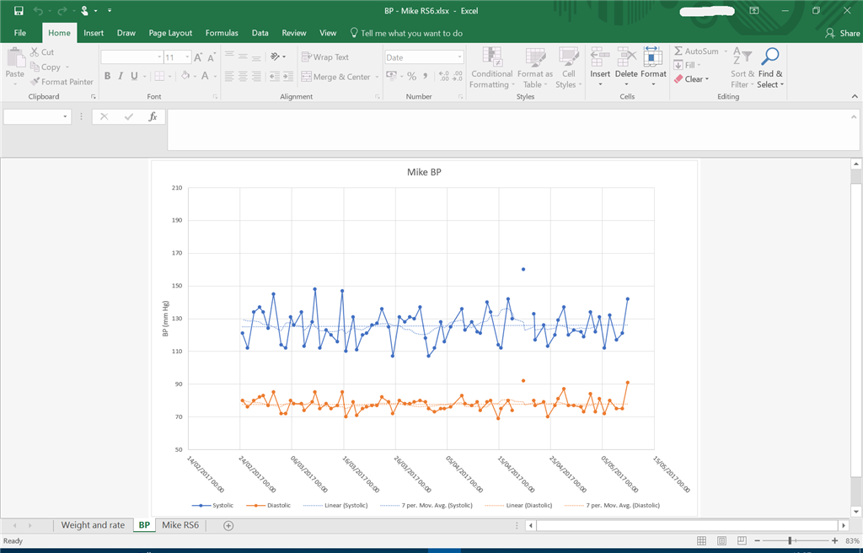The image size is (863, 553).
Task: Switch to Page Layout view icon
Action: pos(721,541)
